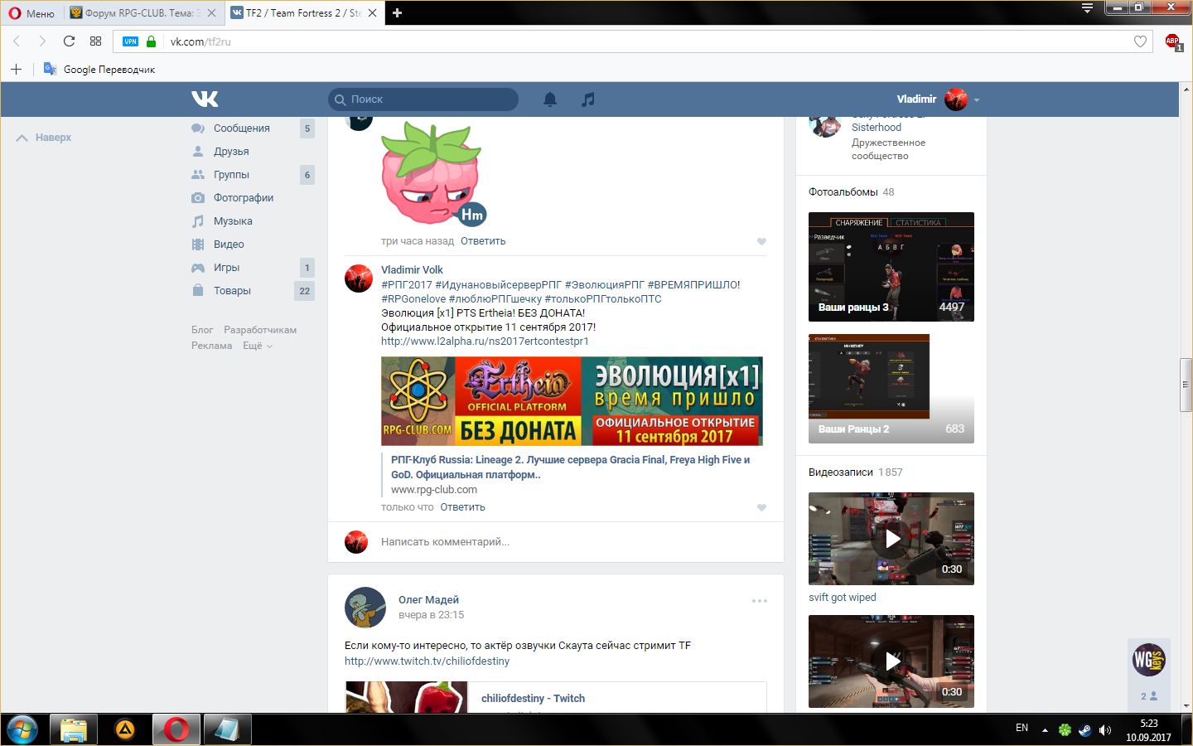The image size is (1193, 746).
Task: Click the Сообщения messages icon in sidebar
Action: click(x=198, y=128)
